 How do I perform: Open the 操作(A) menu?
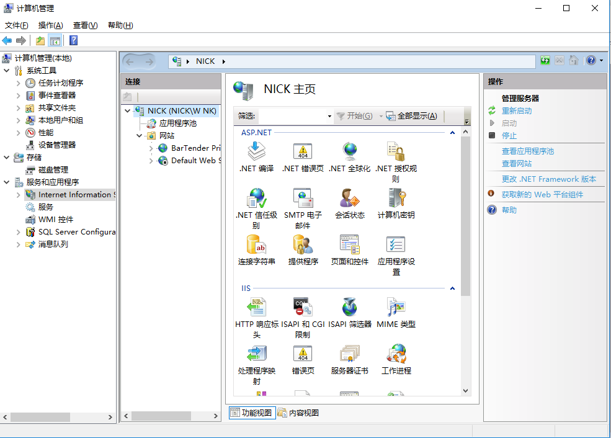pos(50,25)
